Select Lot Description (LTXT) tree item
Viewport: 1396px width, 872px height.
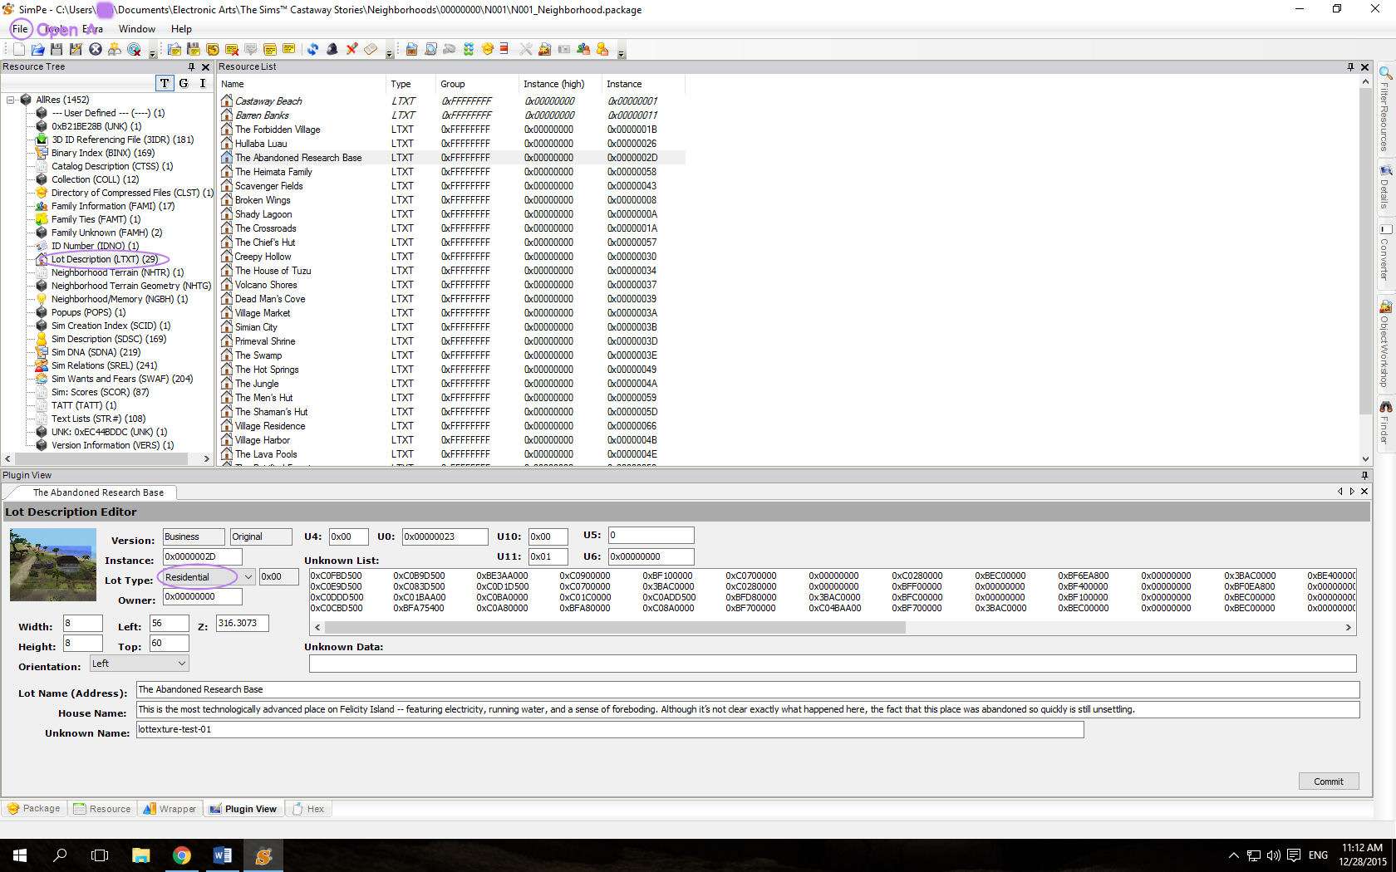coord(104,259)
